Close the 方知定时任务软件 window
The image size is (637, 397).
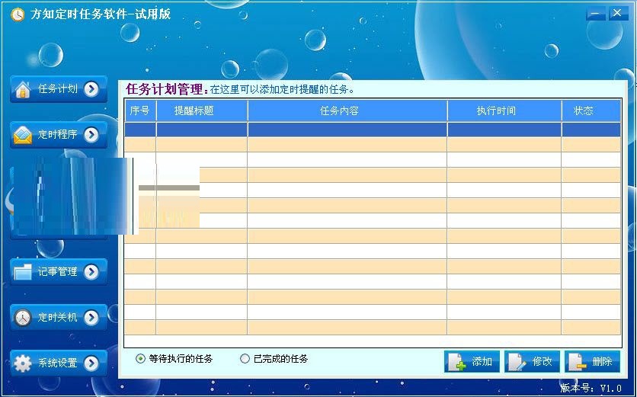[617, 14]
